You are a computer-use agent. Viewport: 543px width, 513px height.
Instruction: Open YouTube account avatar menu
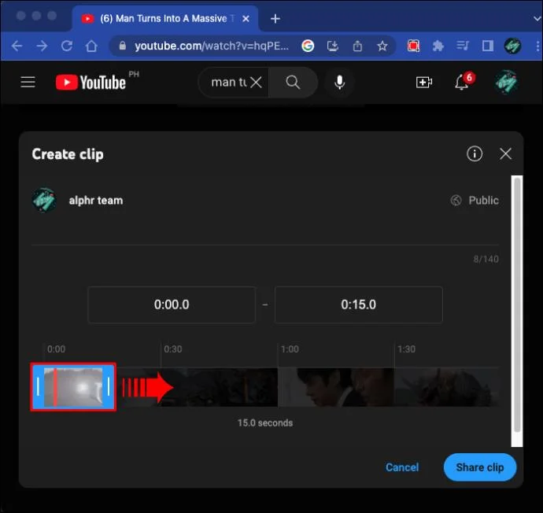(506, 82)
